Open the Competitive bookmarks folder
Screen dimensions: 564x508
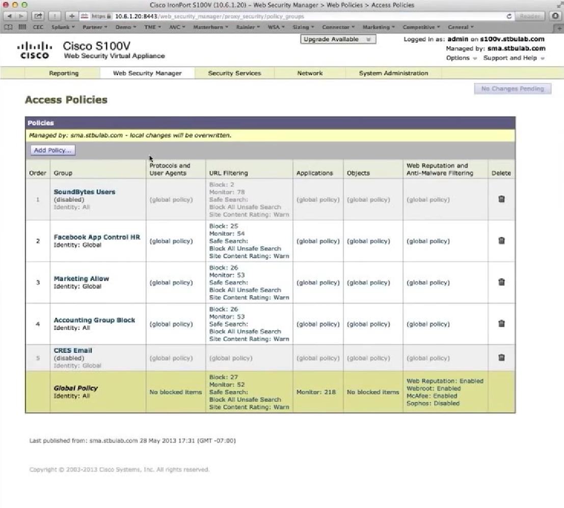pyautogui.click(x=421, y=27)
